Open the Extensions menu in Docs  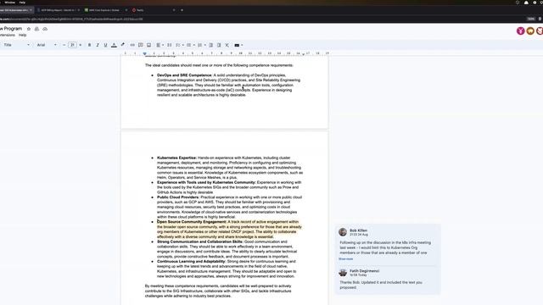(x=7, y=35)
